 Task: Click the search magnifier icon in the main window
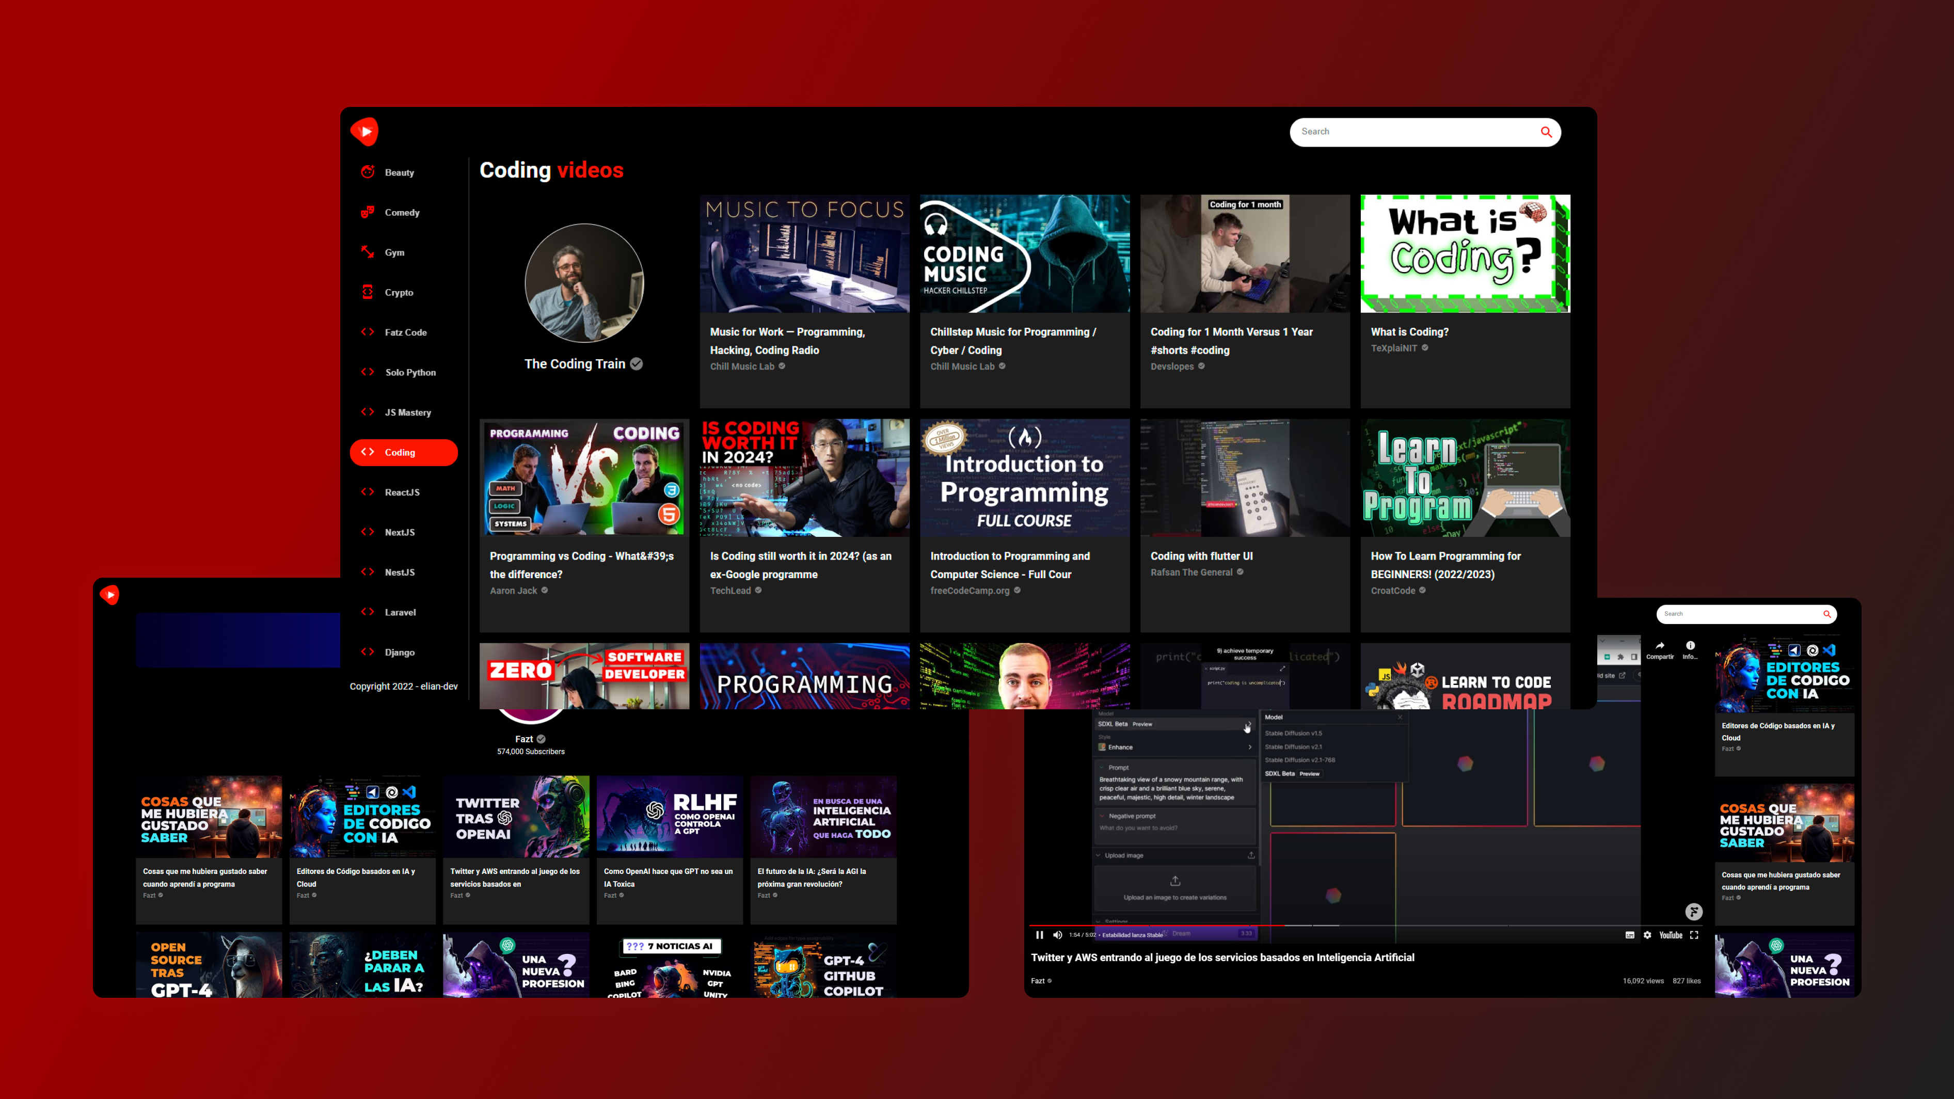(x=1546, y=132)
